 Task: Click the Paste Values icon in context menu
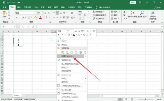point(67,52)
